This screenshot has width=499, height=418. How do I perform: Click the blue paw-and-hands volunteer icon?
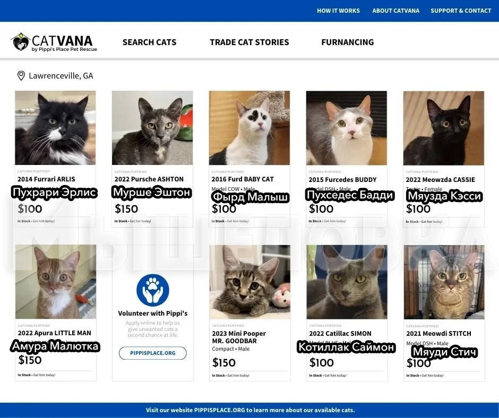click(153, 290)
